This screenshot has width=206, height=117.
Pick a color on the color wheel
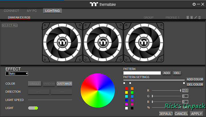click(98, 90)
